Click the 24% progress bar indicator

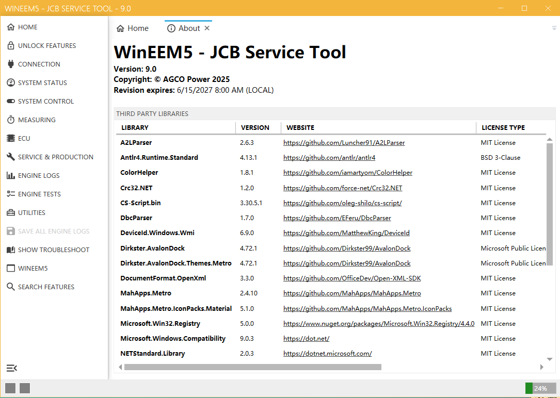[540, 388]
